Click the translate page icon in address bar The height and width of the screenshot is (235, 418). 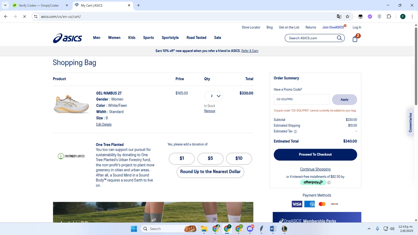pyautogui.click(x=339, y=16)
